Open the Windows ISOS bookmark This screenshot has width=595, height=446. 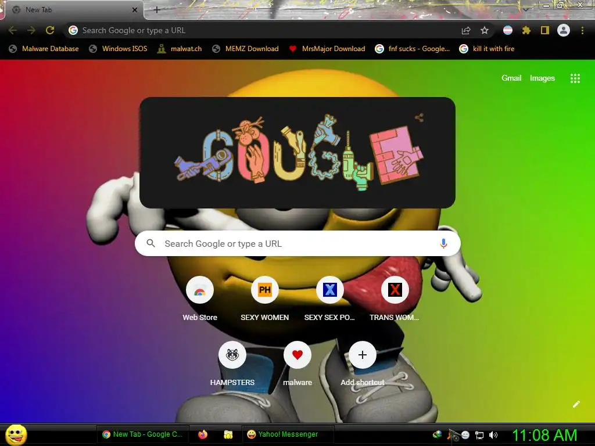point(118,49)
